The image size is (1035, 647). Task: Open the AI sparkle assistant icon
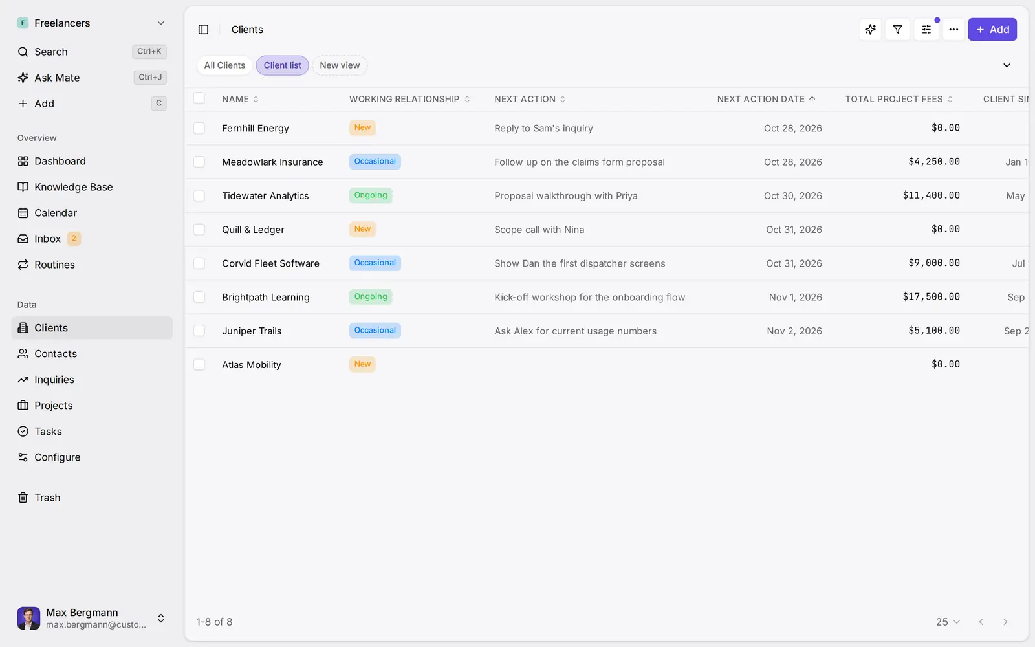(871, 30)
